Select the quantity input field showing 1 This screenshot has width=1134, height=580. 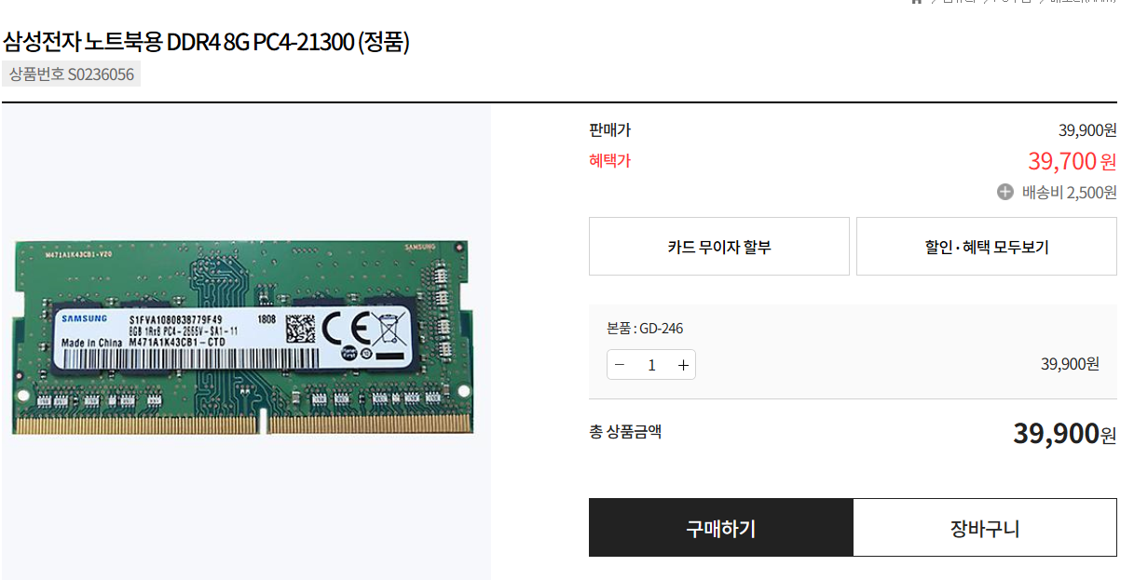click(651, 365)
